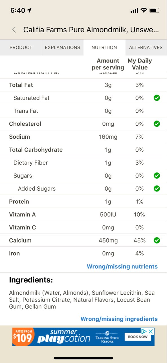Close the Summer Playcation ad banner

[150, 331]
